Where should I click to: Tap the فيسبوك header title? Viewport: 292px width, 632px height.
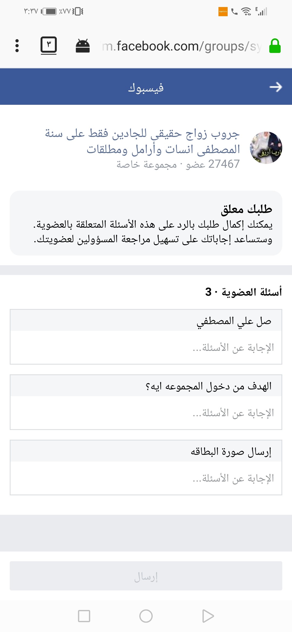[x=146, y=88]
